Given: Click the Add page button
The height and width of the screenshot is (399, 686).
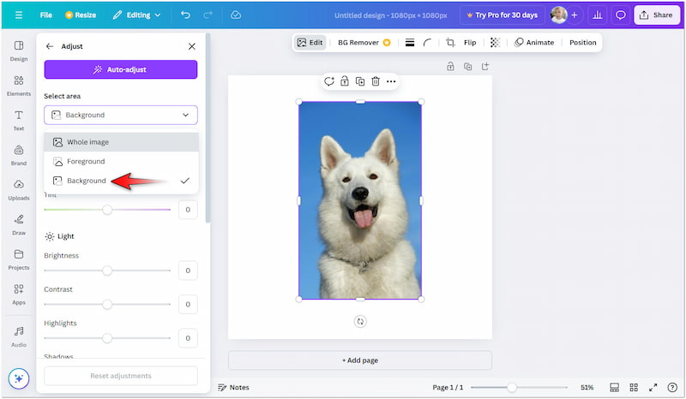Looking at the screenshot, I should (x=359, y=360).
